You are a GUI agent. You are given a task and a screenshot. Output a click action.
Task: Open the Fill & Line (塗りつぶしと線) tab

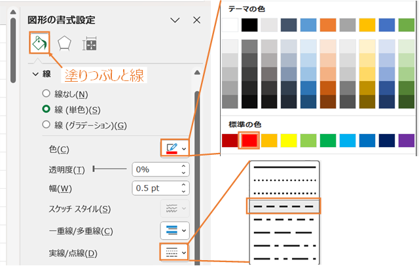tap(39, 43)
